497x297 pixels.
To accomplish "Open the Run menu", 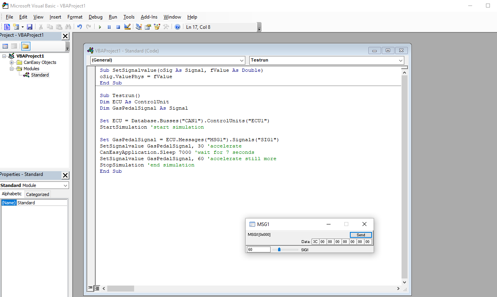I will click(113, 17).
